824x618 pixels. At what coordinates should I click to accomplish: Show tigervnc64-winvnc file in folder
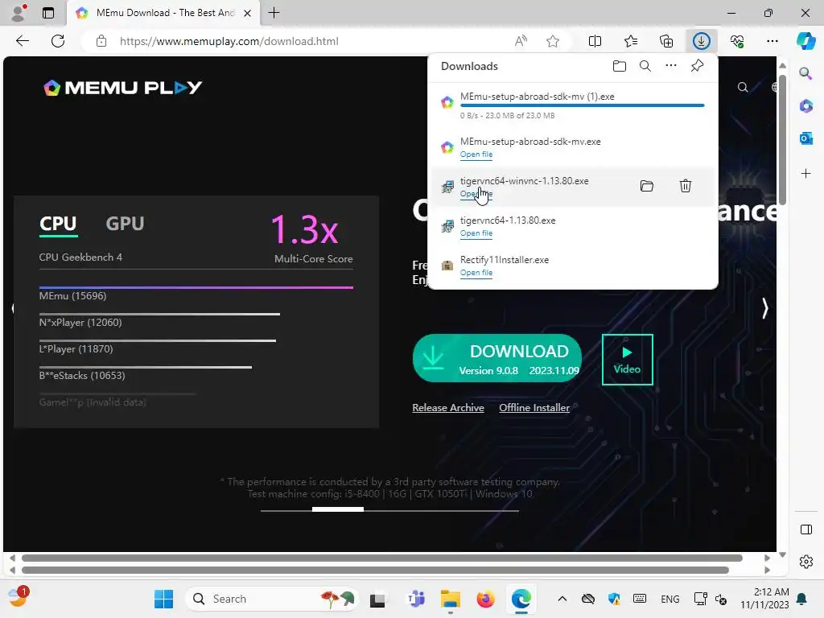tap(647, 186)
